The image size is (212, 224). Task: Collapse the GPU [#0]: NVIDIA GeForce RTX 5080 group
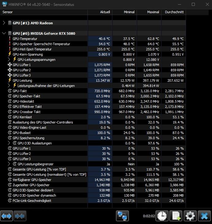(4, 33)
